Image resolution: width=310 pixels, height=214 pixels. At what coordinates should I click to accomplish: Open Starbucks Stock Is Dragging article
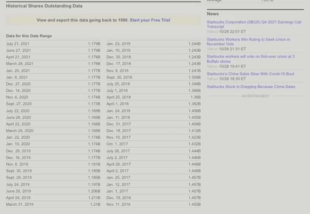[251, 87]
